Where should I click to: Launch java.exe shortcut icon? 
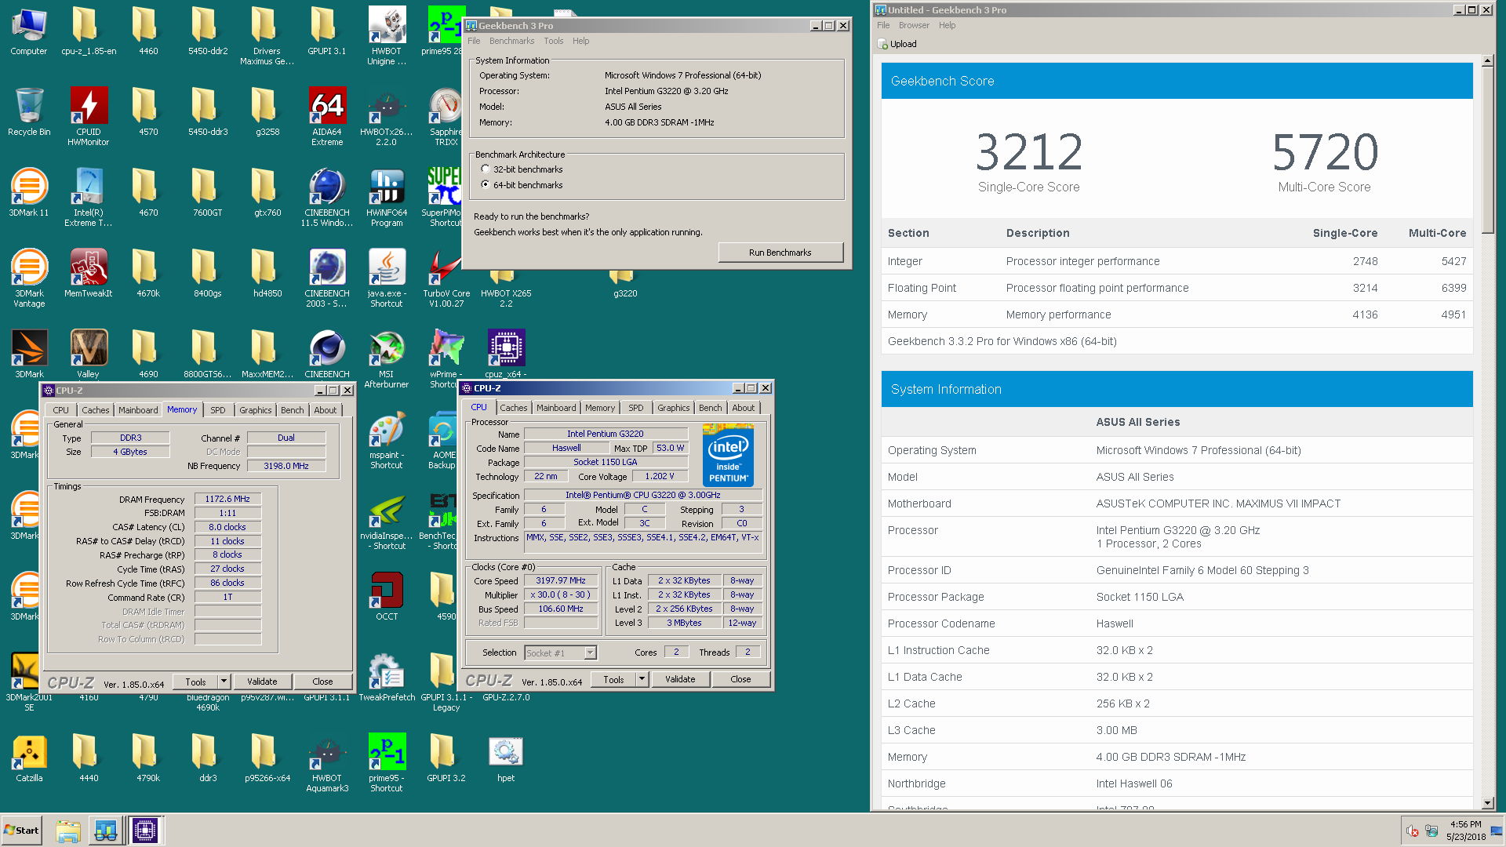tap(387, 278)
